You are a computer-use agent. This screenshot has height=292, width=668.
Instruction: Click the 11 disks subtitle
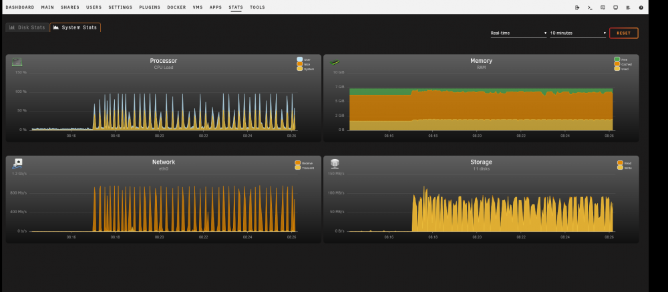pos(481,169)
